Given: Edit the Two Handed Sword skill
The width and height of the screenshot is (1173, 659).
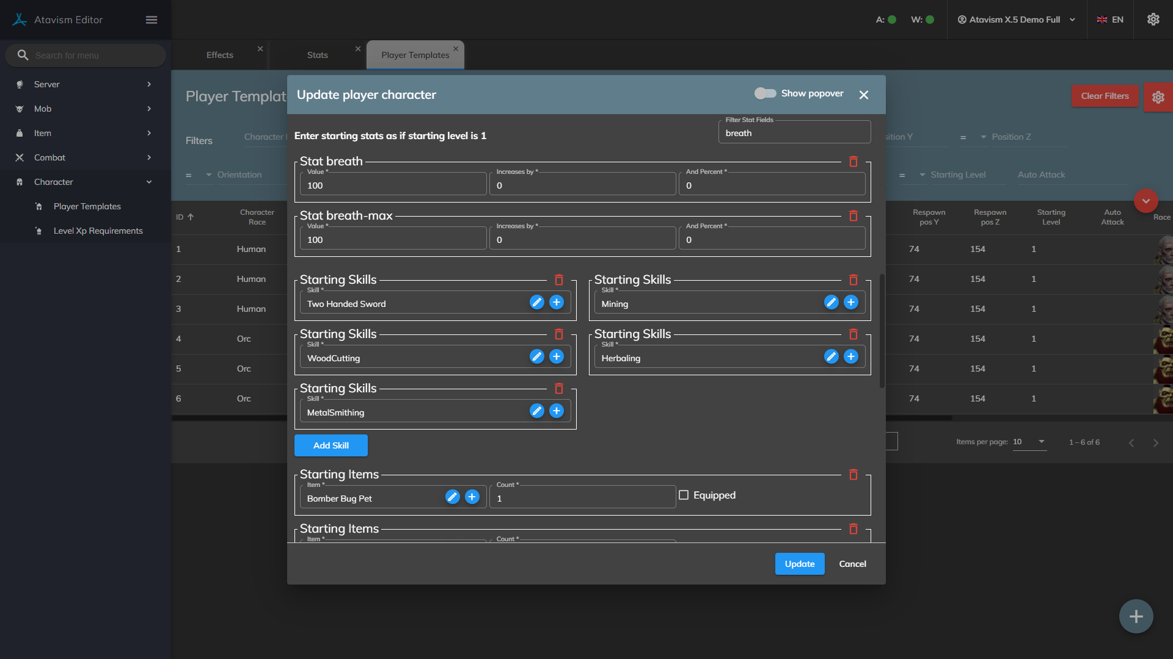Looking at the screenshot, I should point(536,303).
